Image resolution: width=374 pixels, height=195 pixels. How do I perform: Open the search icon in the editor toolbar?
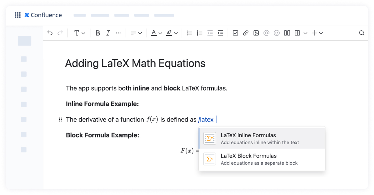click(x=362, y=33)
